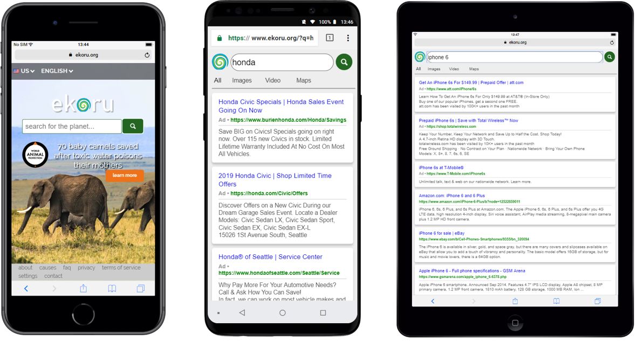This screenshot has height=341, width=637.
Task: Open the ENGLISH language dropdown
Action: click(57, 71)
